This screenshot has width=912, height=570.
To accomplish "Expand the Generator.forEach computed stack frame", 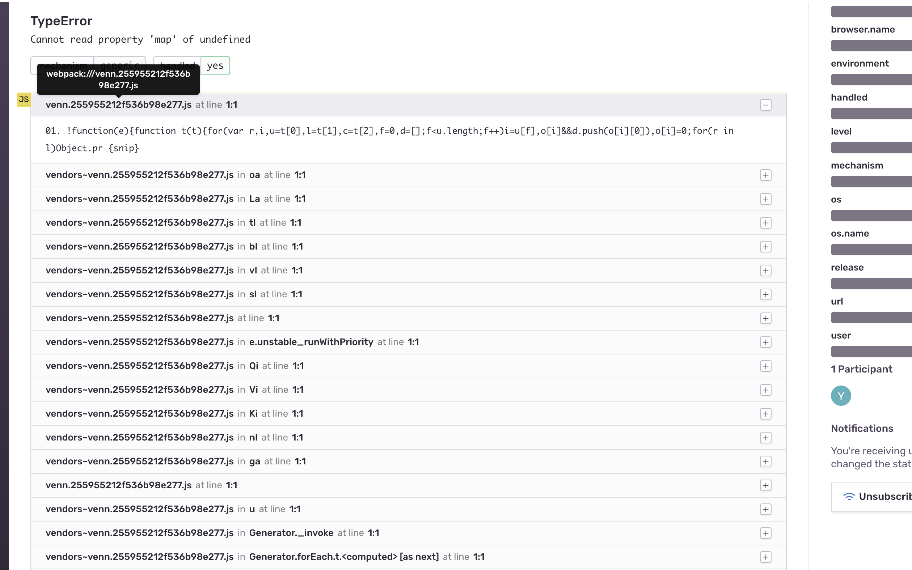I will 766,557.
